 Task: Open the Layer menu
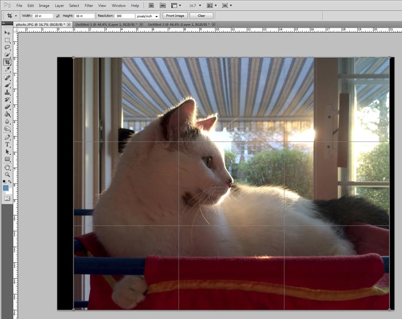[59, 5]
